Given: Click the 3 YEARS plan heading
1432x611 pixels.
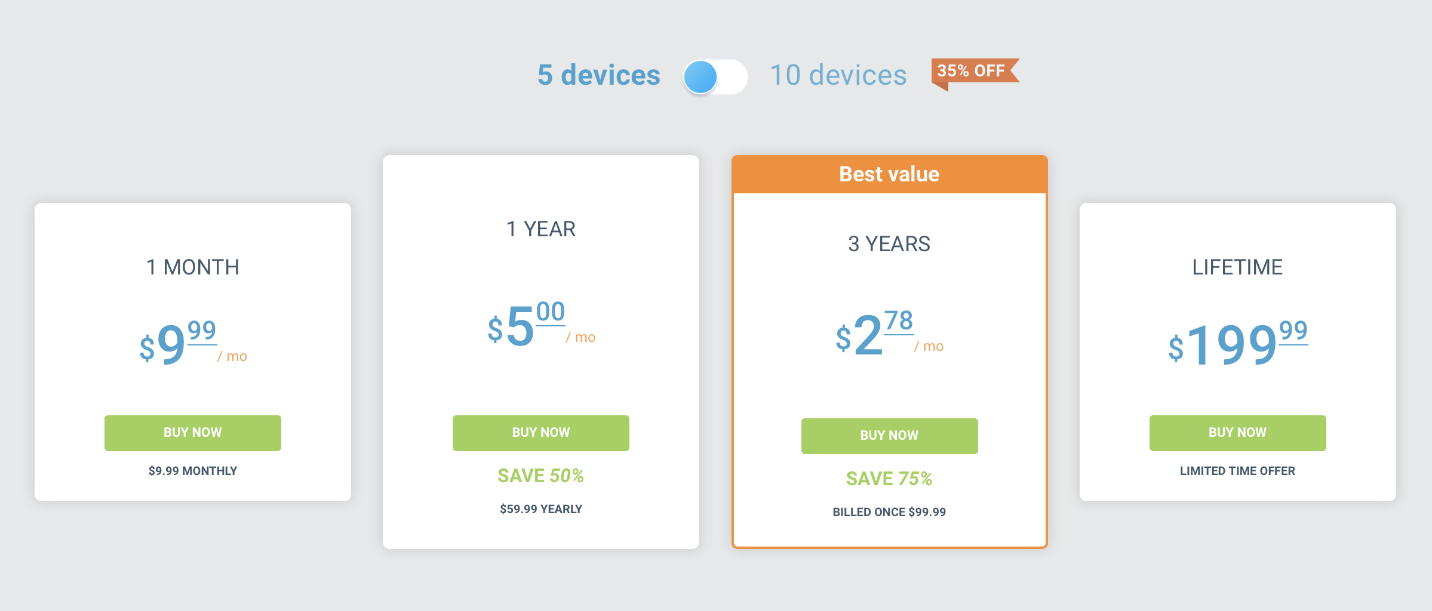Looking at the screenshot, I should [889, 244].
